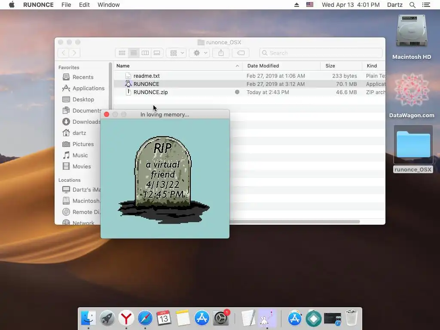Image resolution: width=440 pixels, height=330 pixels.
Task: Click the RIP tombstone image
Action: 164,180
